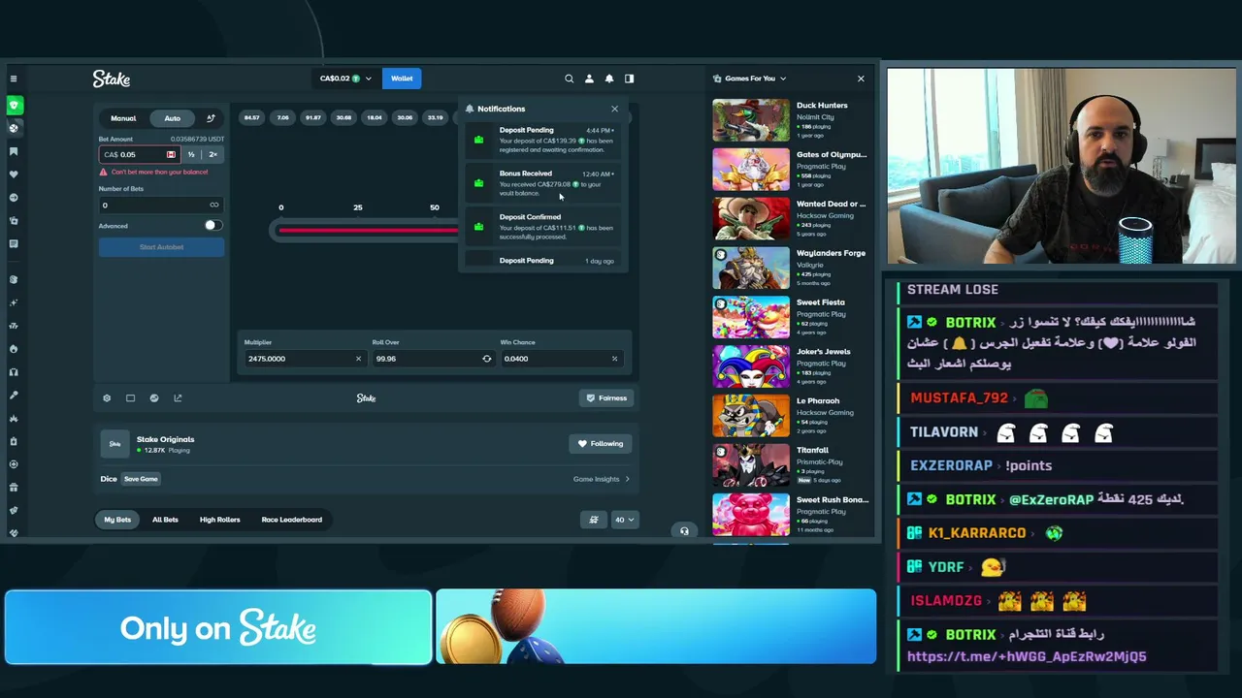The width and height of the screenshot is (1242, 698).
Task: Open the Wallet
Action: tap(402, 79)
